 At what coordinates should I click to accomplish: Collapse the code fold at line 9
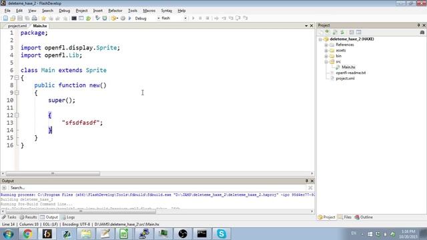coord(17,93)
